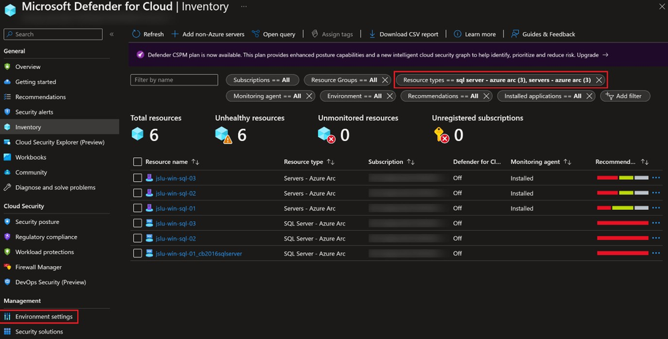This screenshot has height=339, width=668.
Task: Check the jslu-win-sql-01 Servers - Azure Arc row
Action: (137, 208)
